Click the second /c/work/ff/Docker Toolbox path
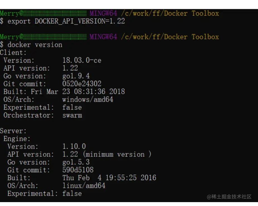Image resolution: width=258 pixels, height=206 pixels. coord(170,37)
